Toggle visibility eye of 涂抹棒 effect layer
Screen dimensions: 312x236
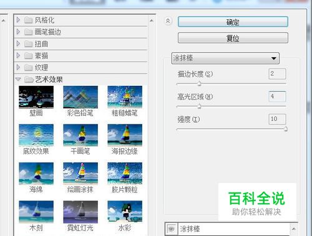(x=172, y=229)
